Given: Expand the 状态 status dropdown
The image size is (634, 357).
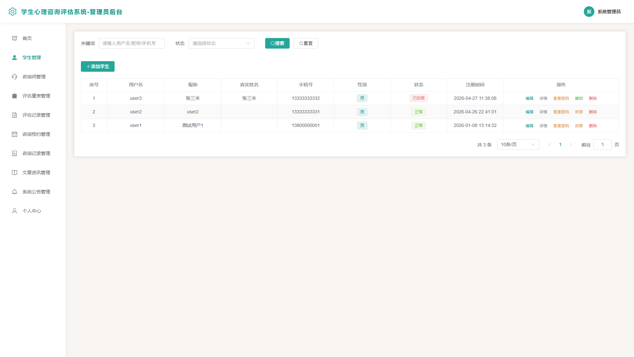Looking at the screenshot, I should point(222,43).
